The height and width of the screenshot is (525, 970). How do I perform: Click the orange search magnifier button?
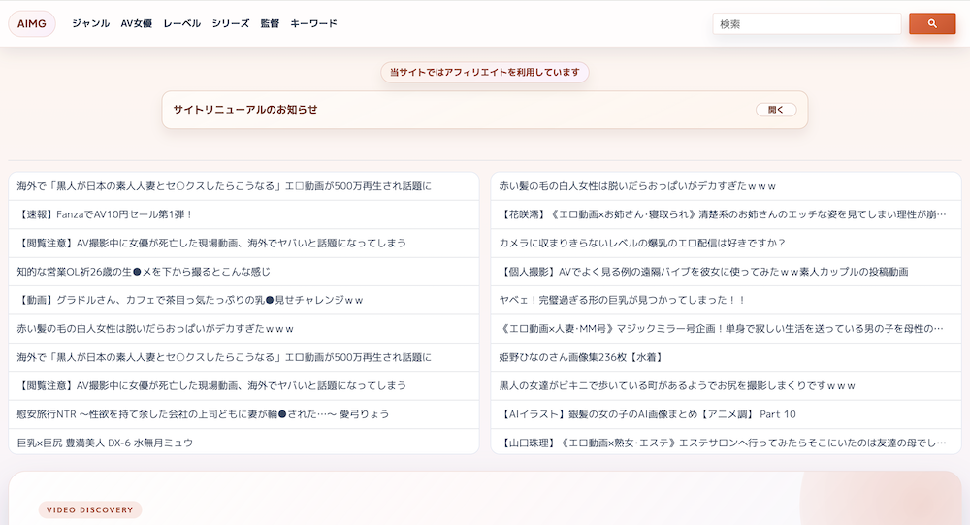click(x=931, y=23)
